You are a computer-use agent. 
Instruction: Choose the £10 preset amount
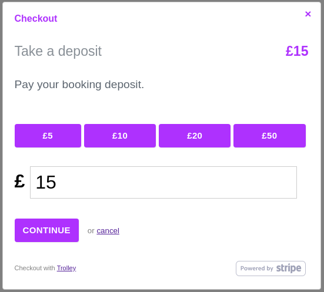(120, 136)
